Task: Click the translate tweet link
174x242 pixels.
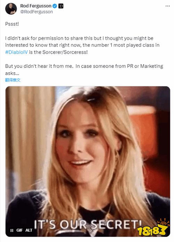Action: tap(13, 80)
